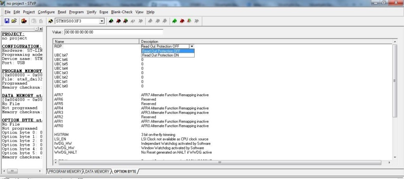Open the View menu

(139, 12)
